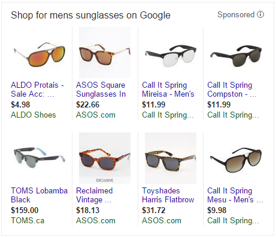View the Call It Spring Mireisa image
This screenshot has height=237, width=276.
pyautogui.click(x=171, y=53)
